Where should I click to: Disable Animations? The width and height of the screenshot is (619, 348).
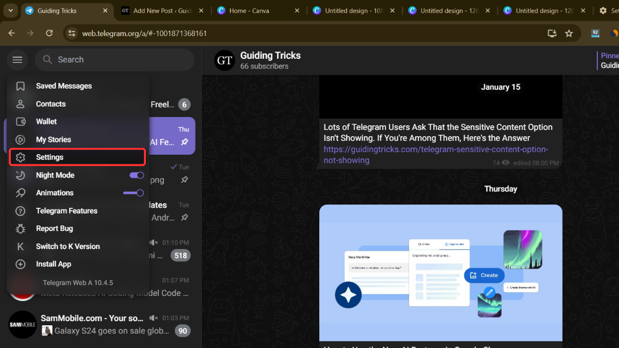pyautogui.click(x=133, y=193)
